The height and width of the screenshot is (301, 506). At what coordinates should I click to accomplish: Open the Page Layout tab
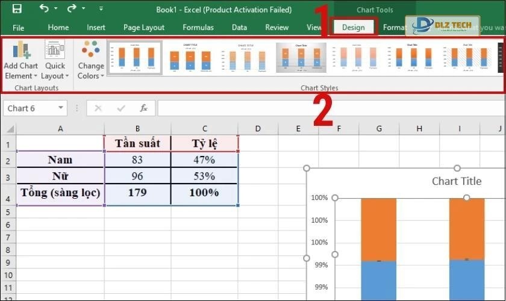144,27
